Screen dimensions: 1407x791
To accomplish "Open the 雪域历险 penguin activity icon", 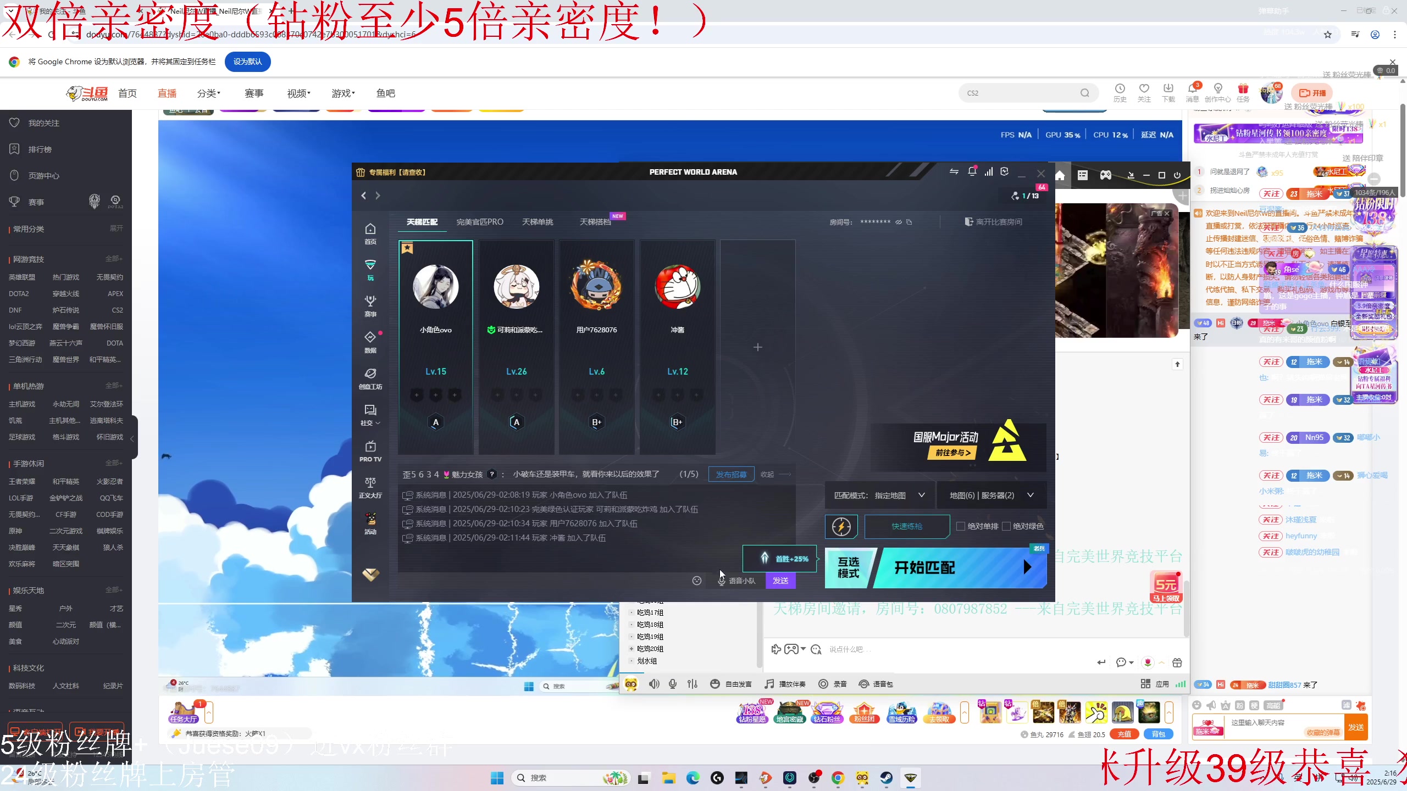I will 902,712.
